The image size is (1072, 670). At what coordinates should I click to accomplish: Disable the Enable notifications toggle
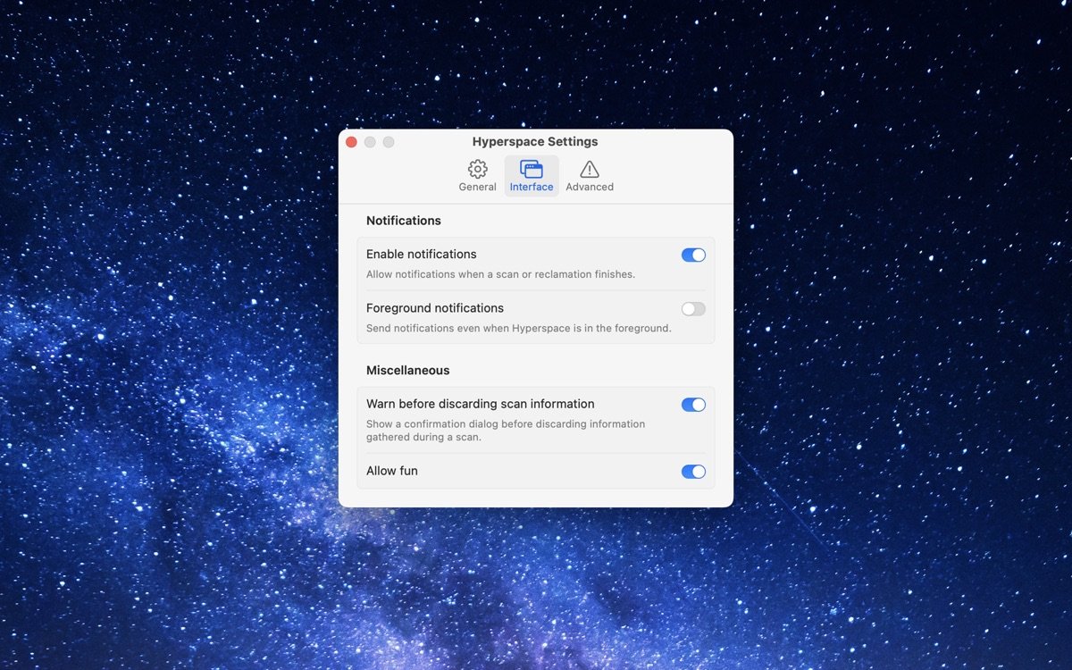coord(693,255)
